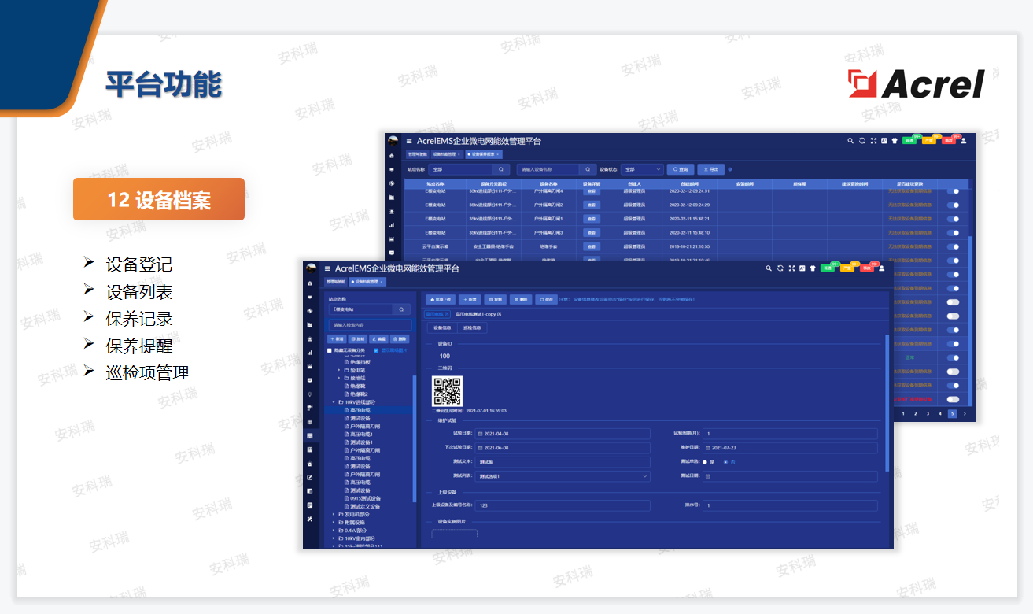Toggle the switch on the 户外隔离刀闸3 row
The width and height of the screenshot is (1033, 614).
[x=953, y=233]
